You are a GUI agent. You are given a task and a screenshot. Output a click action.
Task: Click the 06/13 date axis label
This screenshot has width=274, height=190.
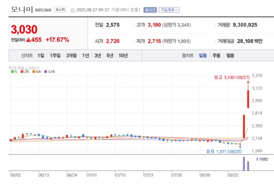(44, 175)
